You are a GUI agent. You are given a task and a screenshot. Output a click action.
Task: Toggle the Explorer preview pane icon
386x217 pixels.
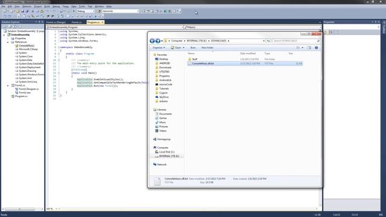[x=309, y=48]
